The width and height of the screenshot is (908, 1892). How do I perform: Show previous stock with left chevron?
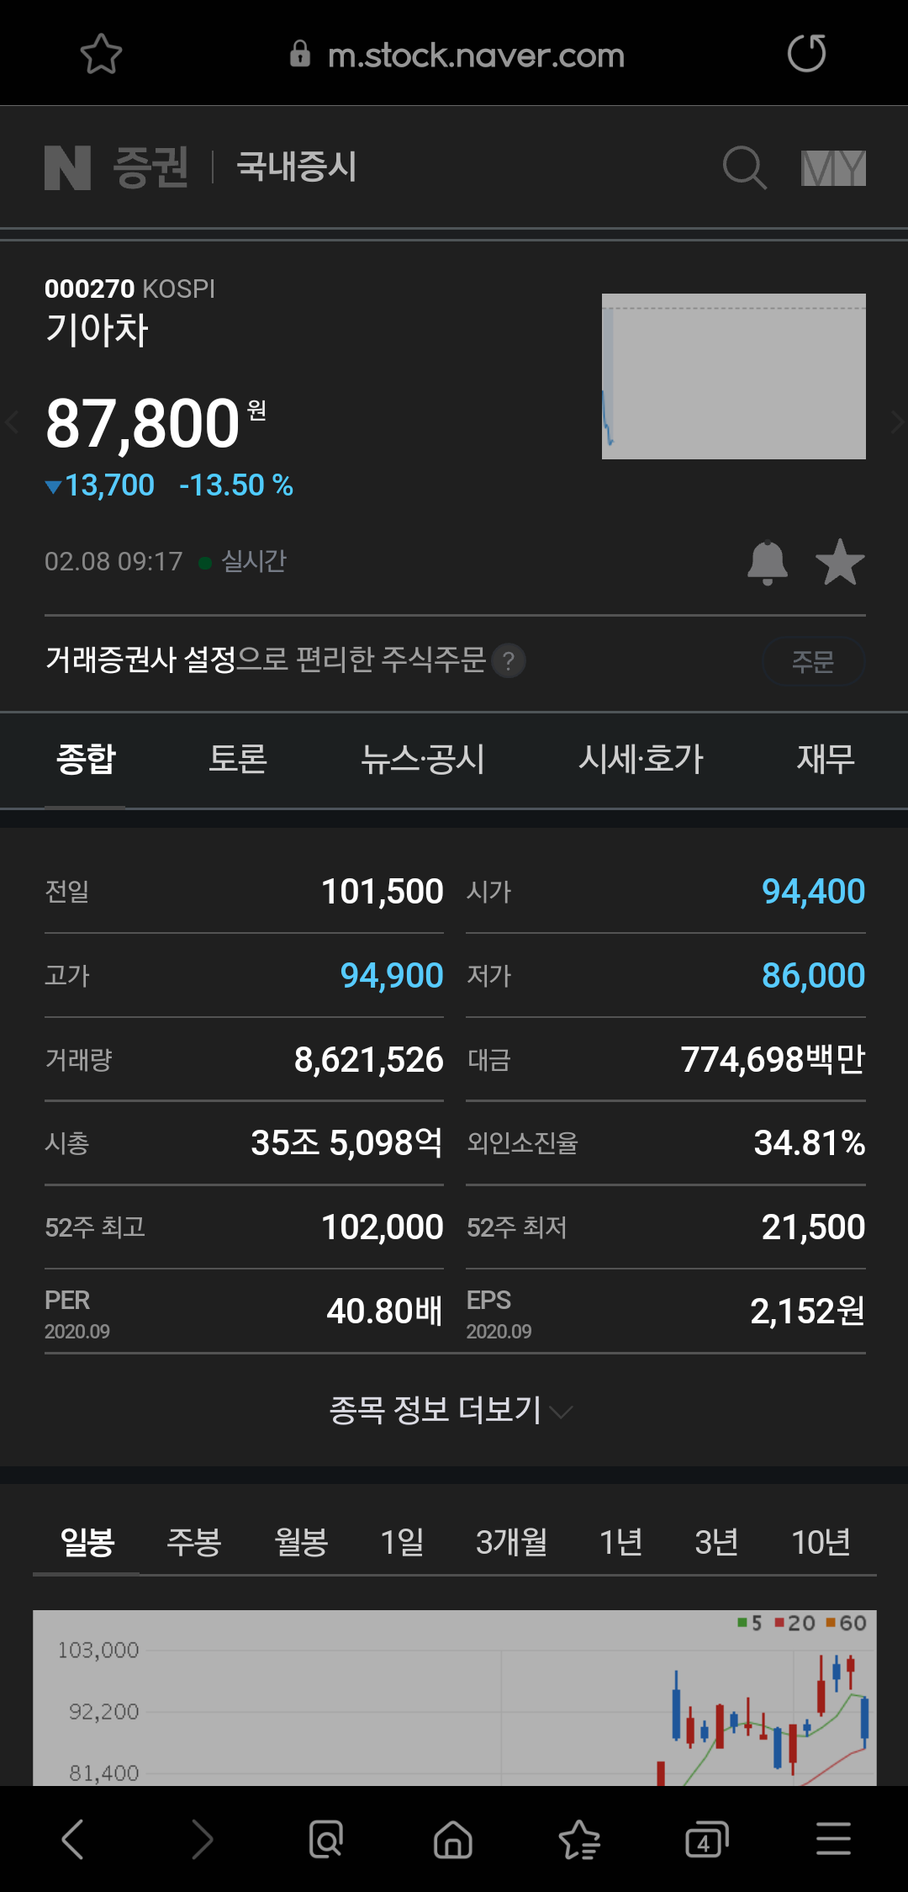[12, 422]
